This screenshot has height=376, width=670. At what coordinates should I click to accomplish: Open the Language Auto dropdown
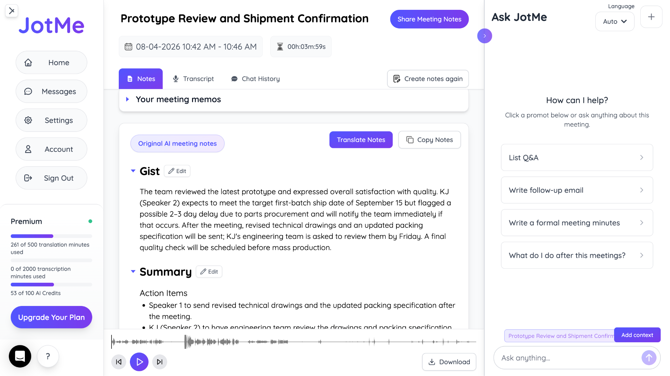(x=615, y=21)
